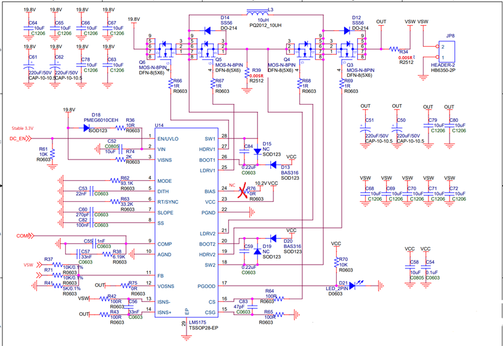Click the Stable 3.3V annotation
Screen dimensions: 503x346
[22, 128]
